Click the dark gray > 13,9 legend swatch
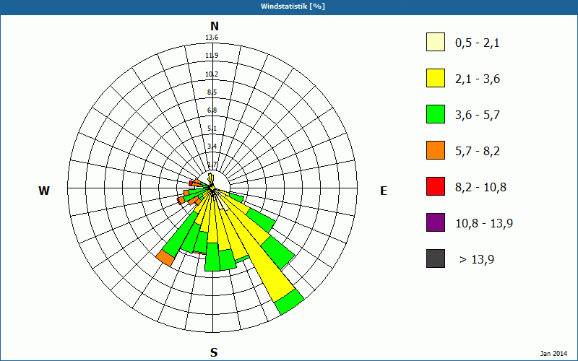The height and width of the screenshot is (361, 578). [436, 258]
